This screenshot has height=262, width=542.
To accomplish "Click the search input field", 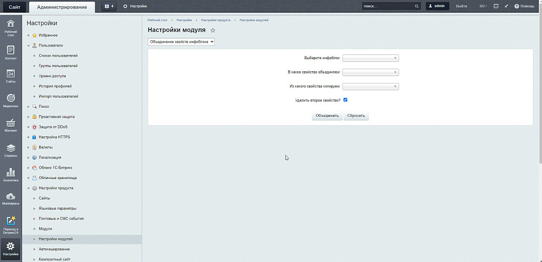I will [387, 6].
